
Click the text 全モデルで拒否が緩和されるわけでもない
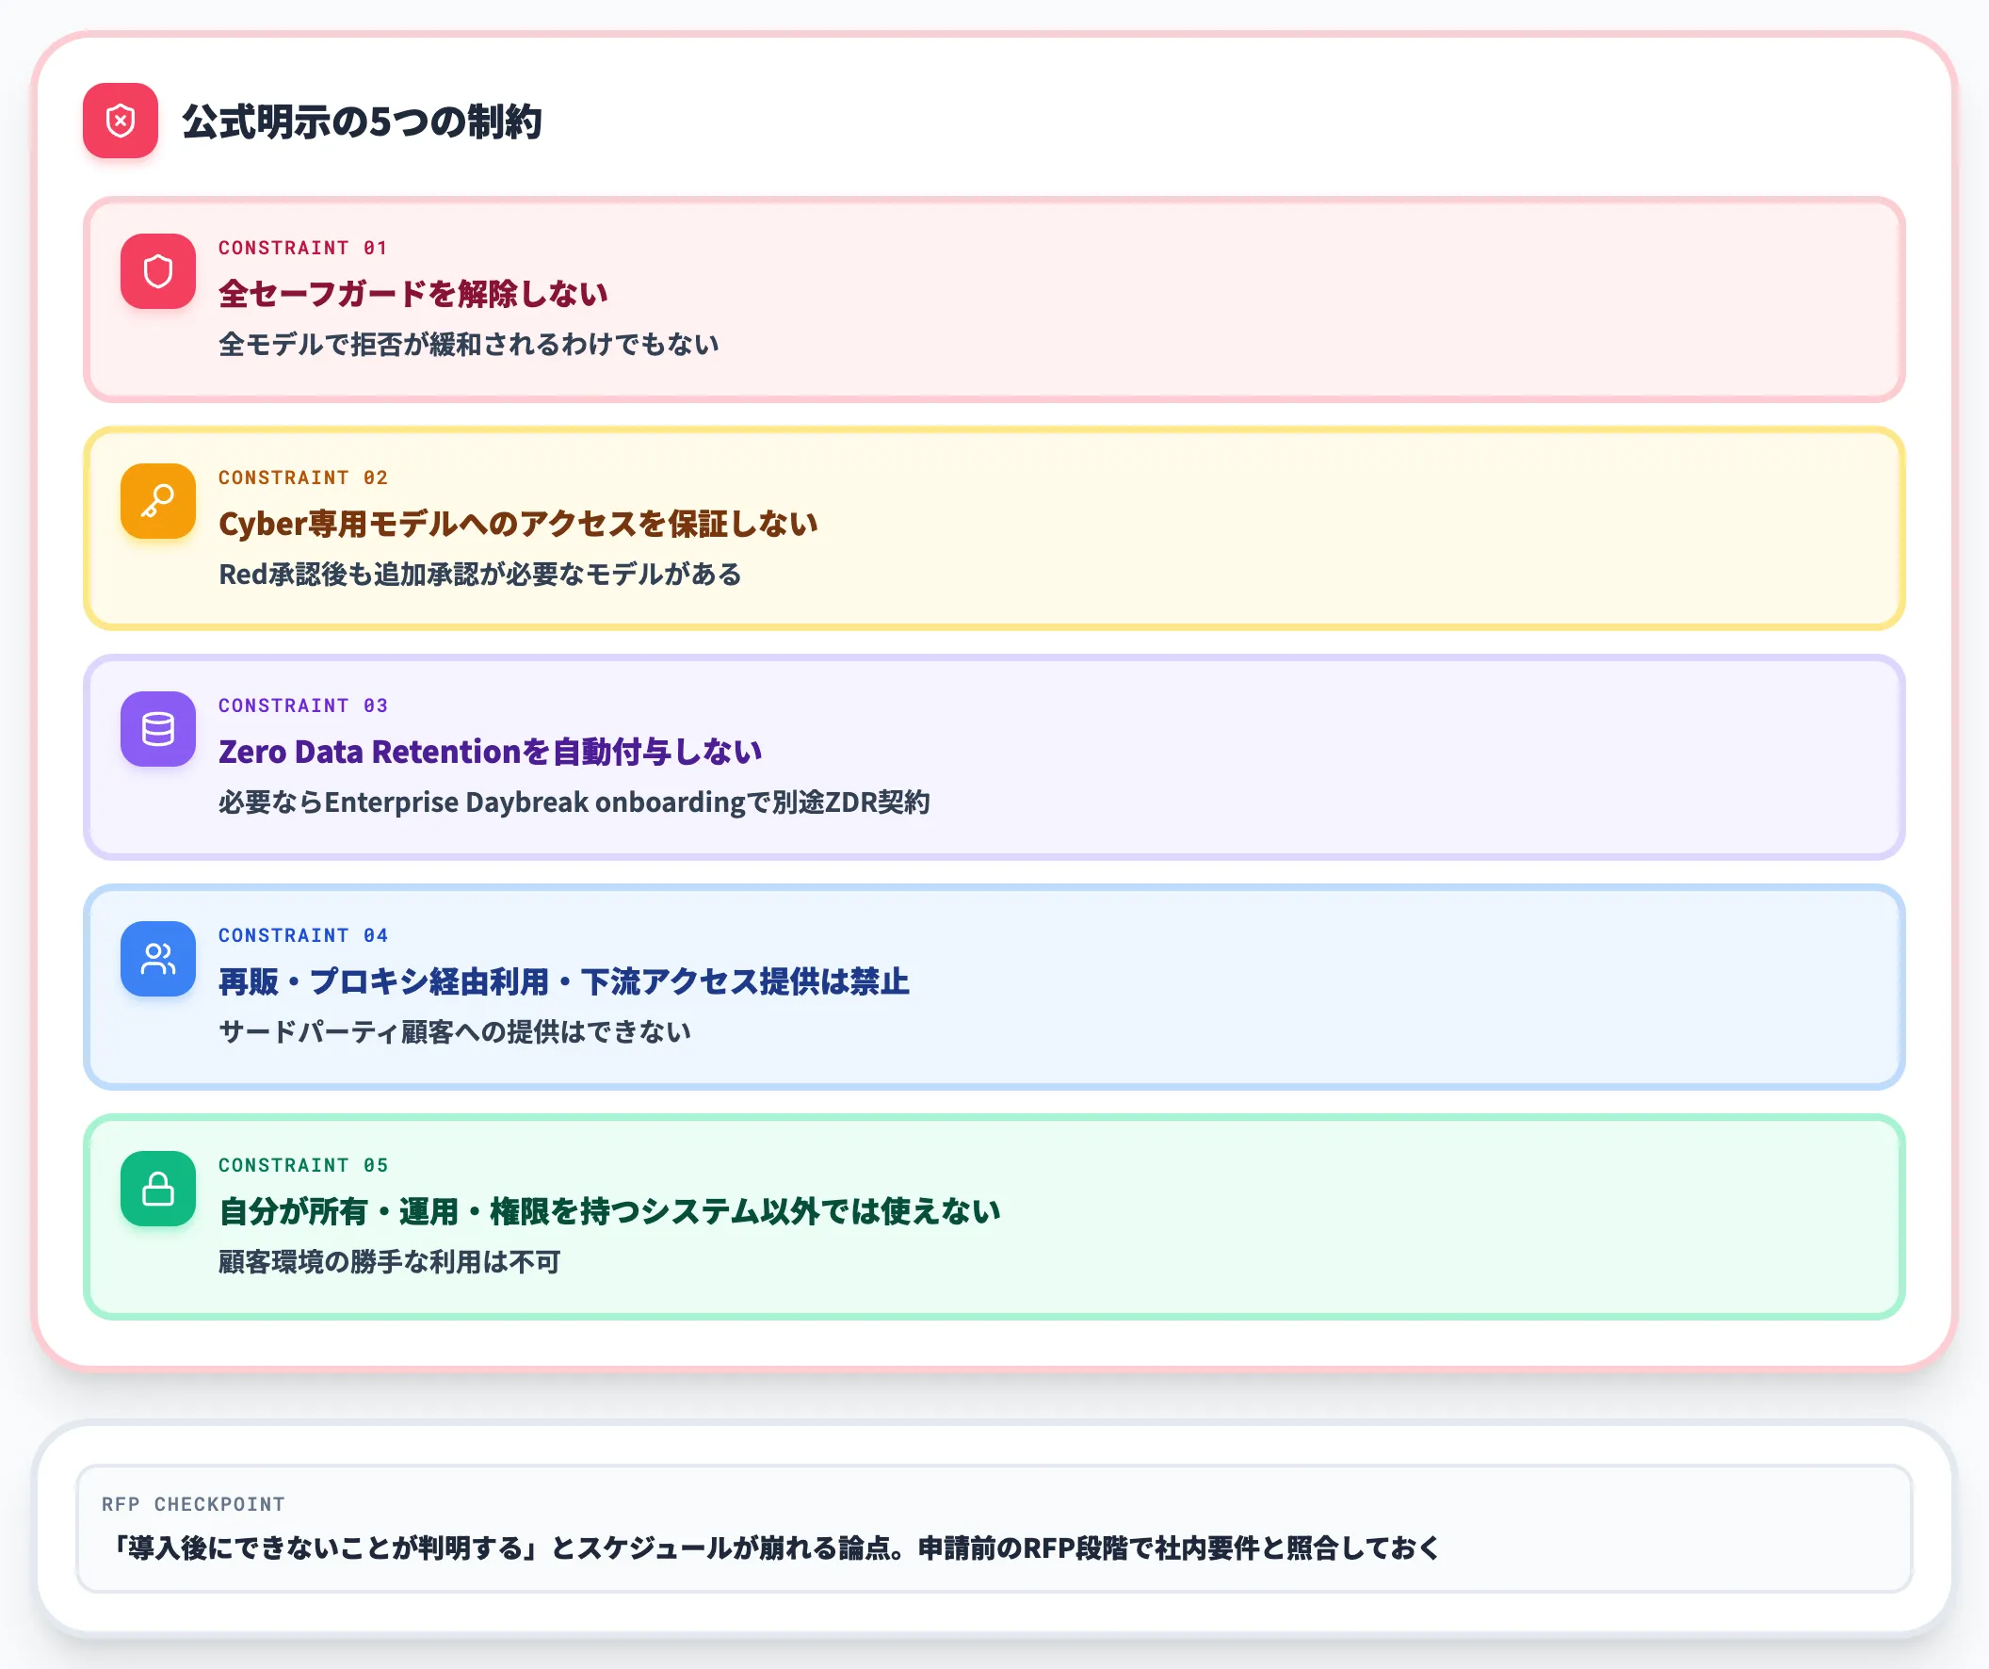coord(469,345)
